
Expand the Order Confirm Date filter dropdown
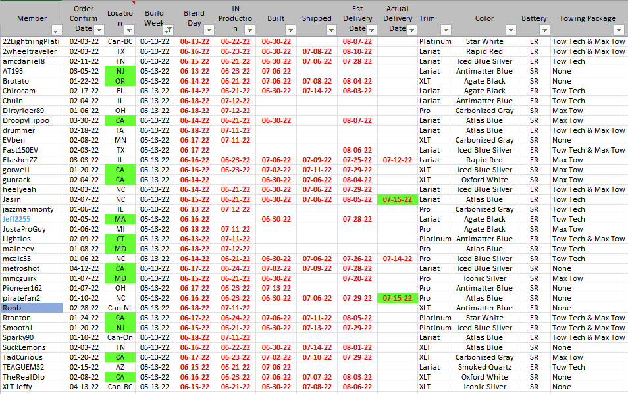(x=99, y=30)
